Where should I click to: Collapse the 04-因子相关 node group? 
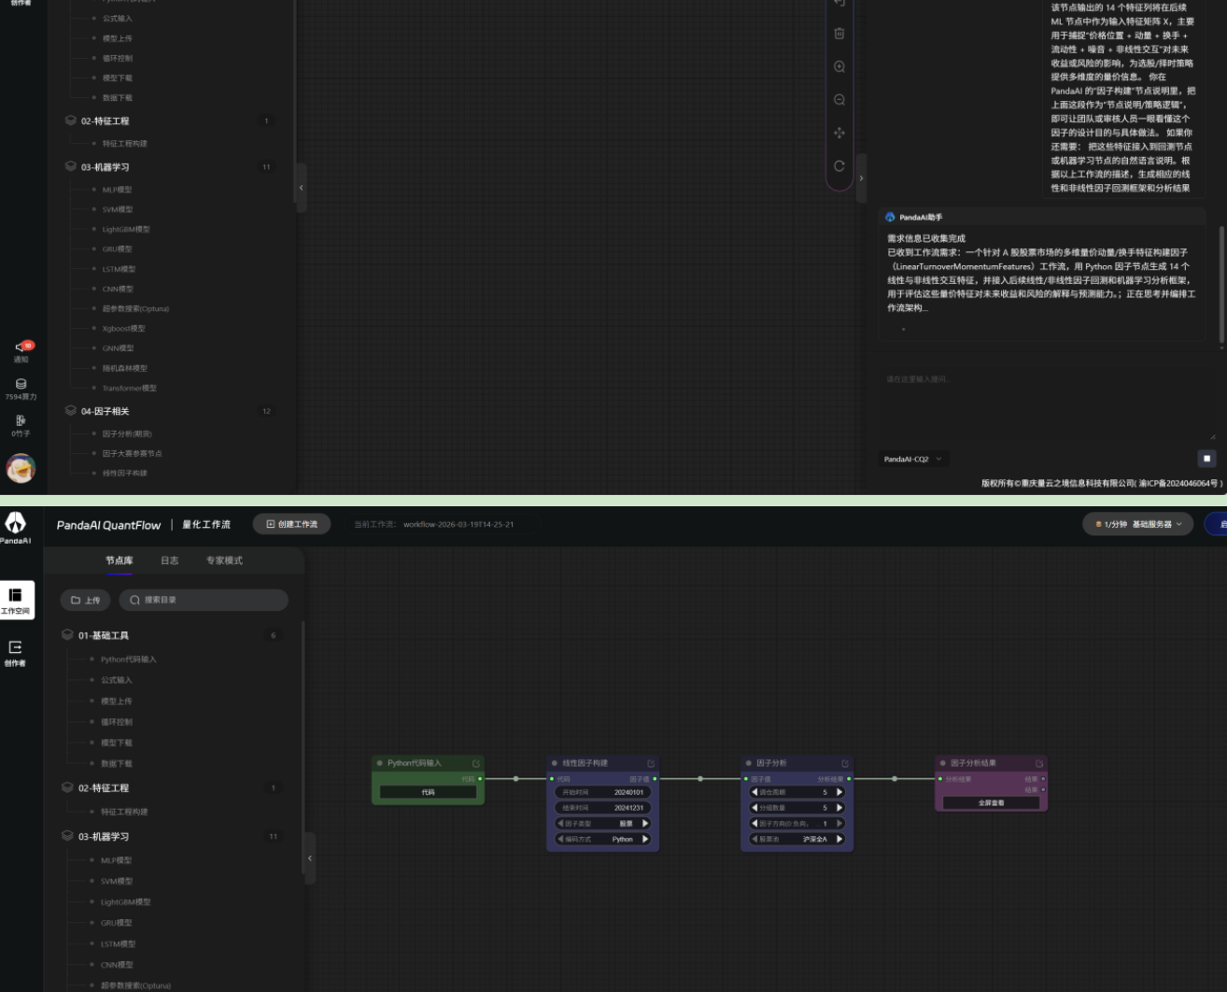(71, 411)
